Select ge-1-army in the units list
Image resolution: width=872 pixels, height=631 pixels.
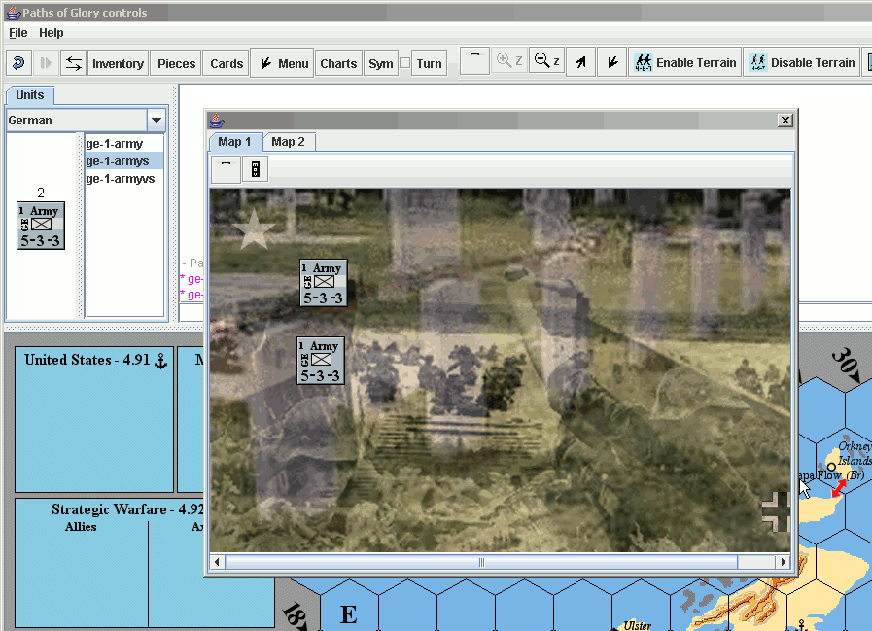pos(123,144)
